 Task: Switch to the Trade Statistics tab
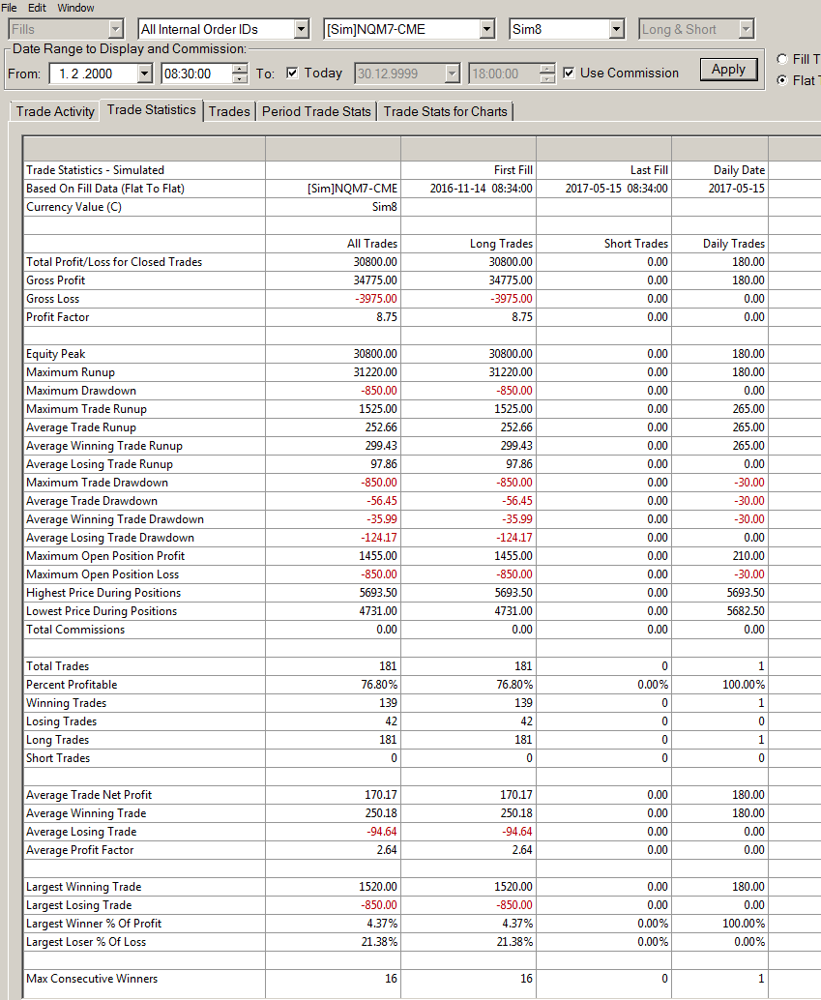151,109
